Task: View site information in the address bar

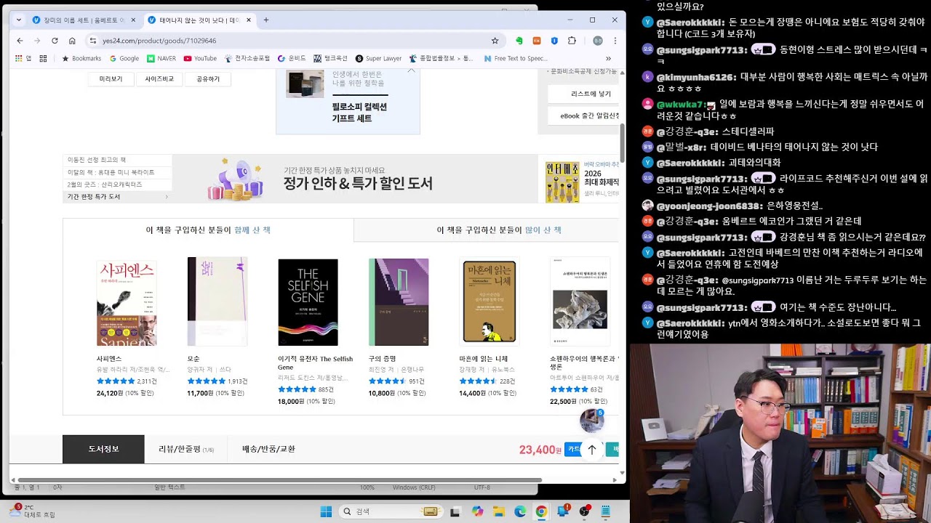Action: click(x=92, y=41)
